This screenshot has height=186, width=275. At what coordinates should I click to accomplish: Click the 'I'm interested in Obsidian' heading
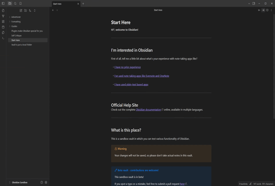point(132,50)
